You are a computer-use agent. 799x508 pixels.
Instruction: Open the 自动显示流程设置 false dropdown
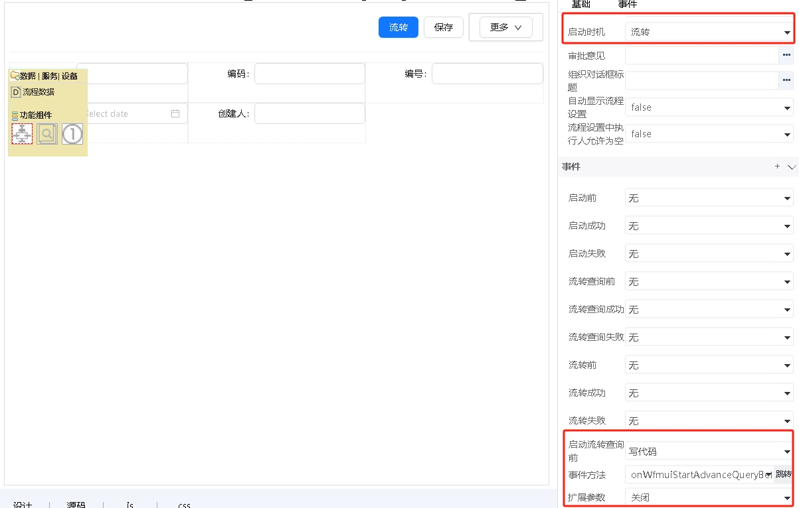pyautogui.click(x=709, y=107)
